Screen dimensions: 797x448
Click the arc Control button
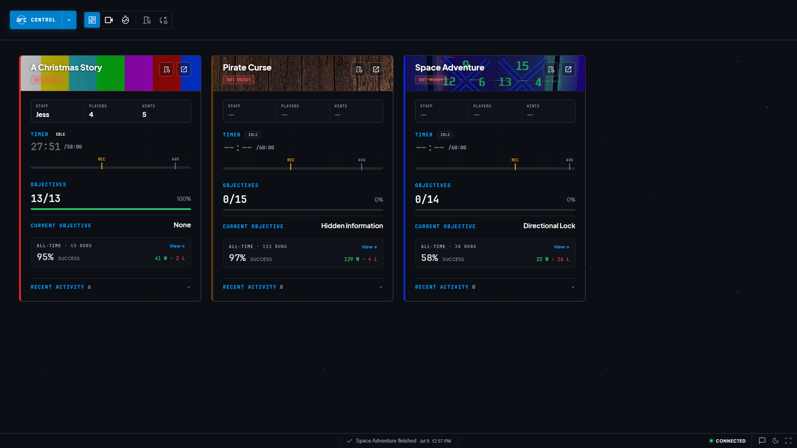pos(36,20)
